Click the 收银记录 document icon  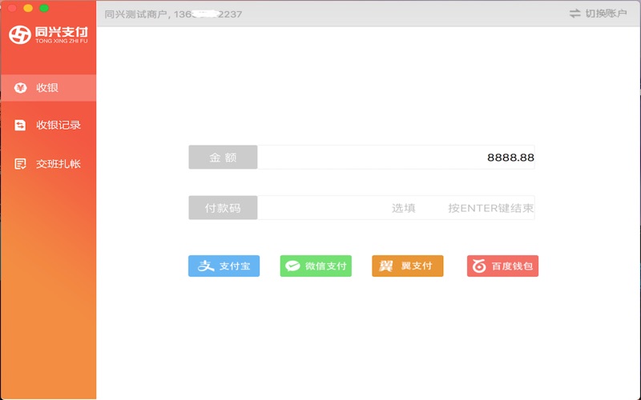tap(20, 125)
